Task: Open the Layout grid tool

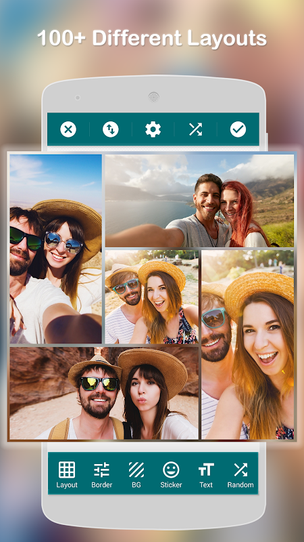Action: click(x=67, y=475)
